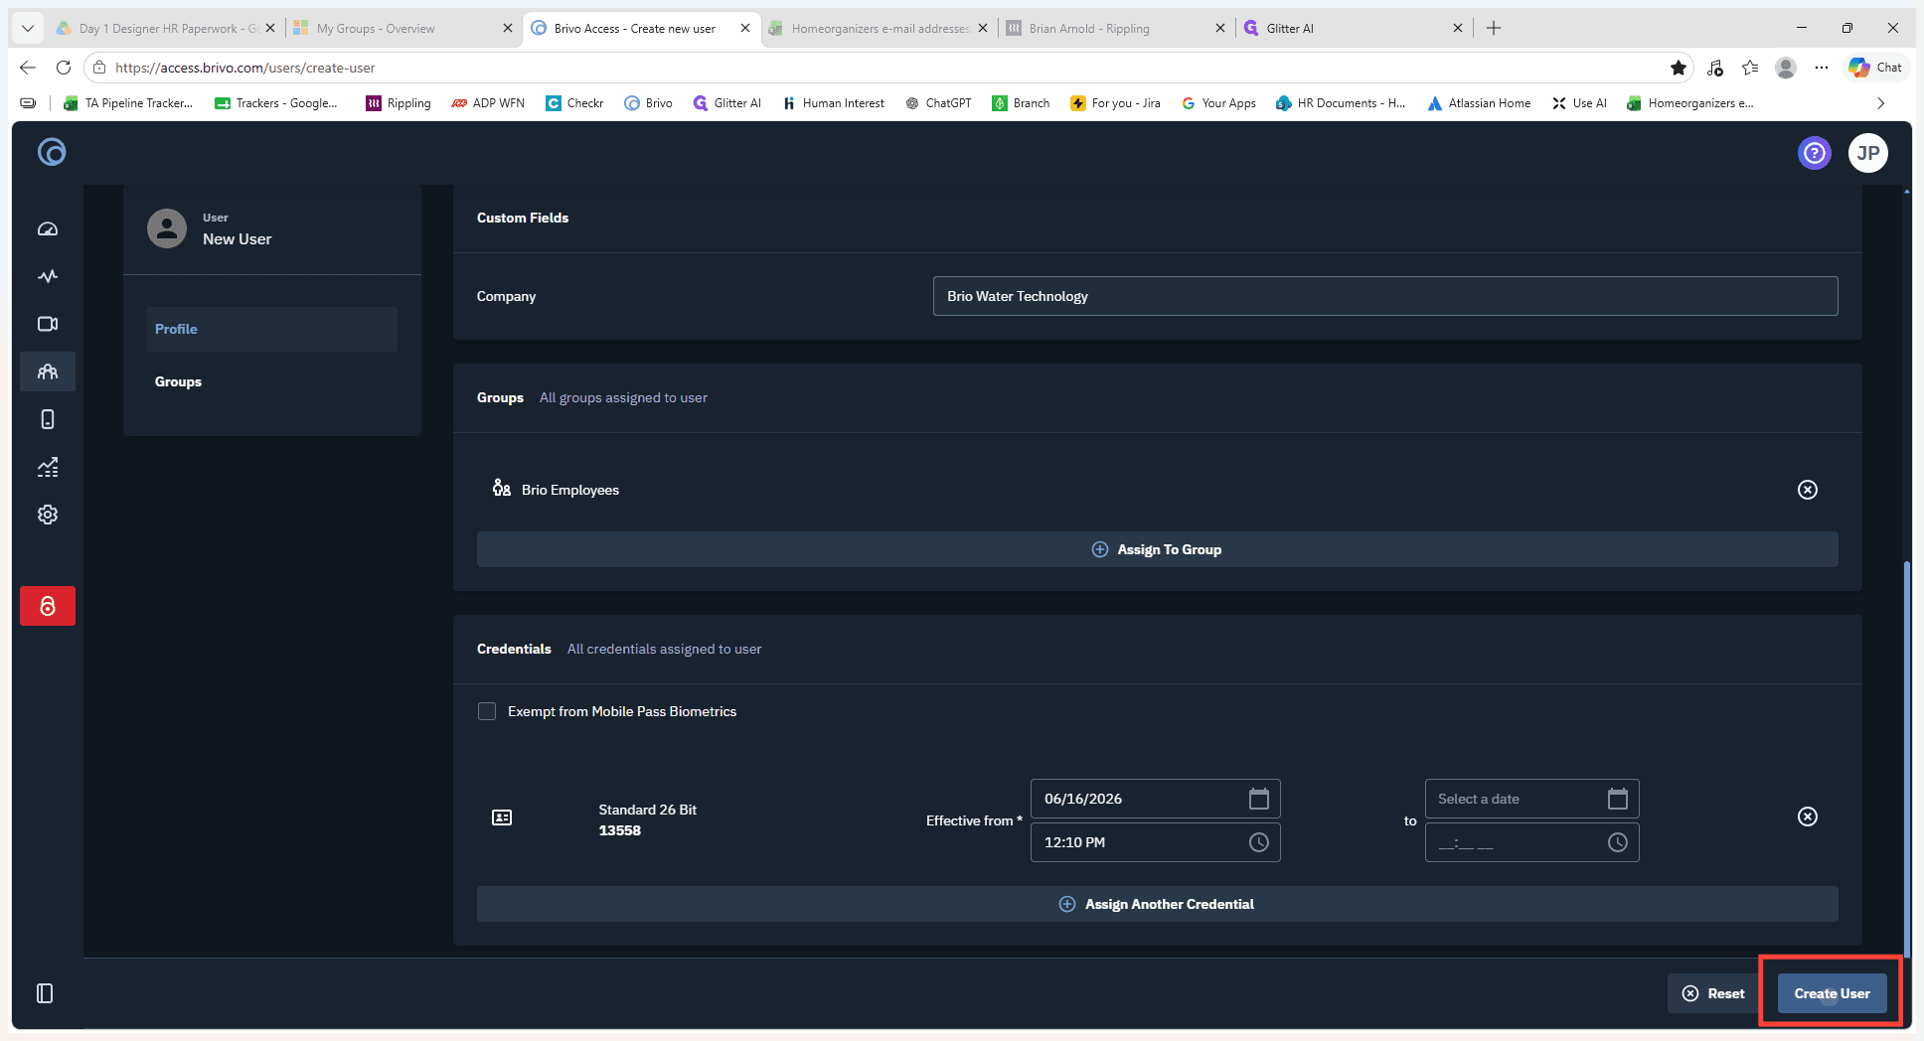This screenshot has height=1041, width=1924.
Task: Click the Assign To Group button
Action: tap(1158, 549)
